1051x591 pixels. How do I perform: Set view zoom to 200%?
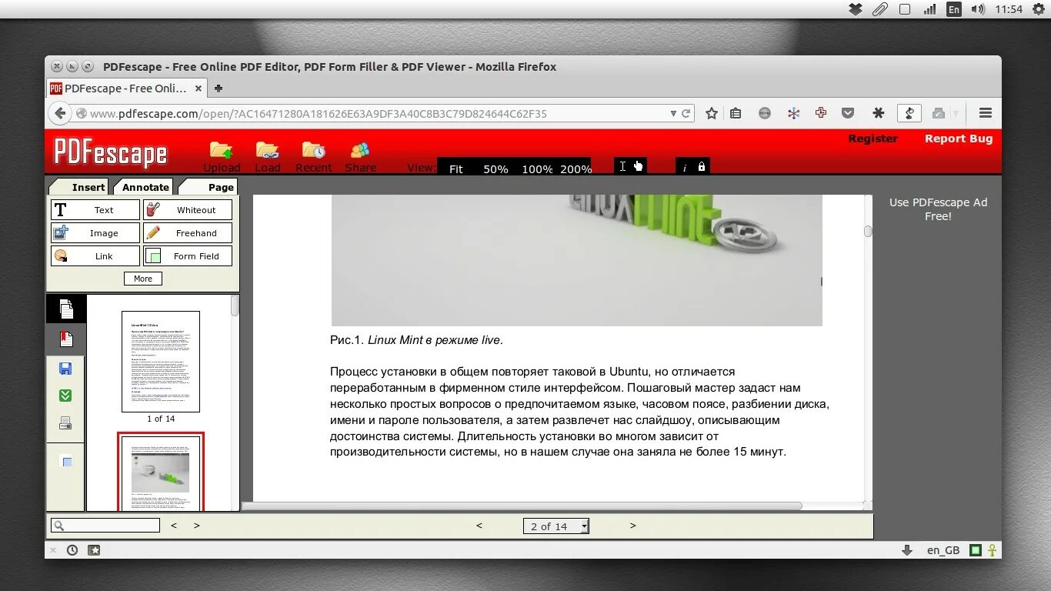(576, 169)
